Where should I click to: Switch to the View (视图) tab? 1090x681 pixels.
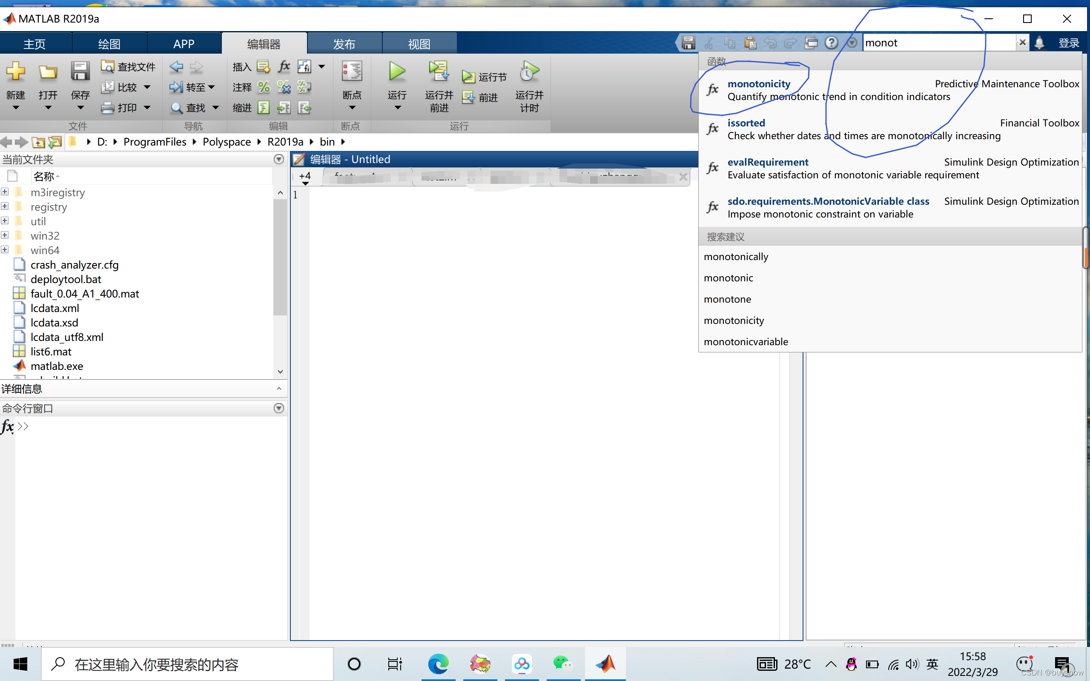pos(419,44)
